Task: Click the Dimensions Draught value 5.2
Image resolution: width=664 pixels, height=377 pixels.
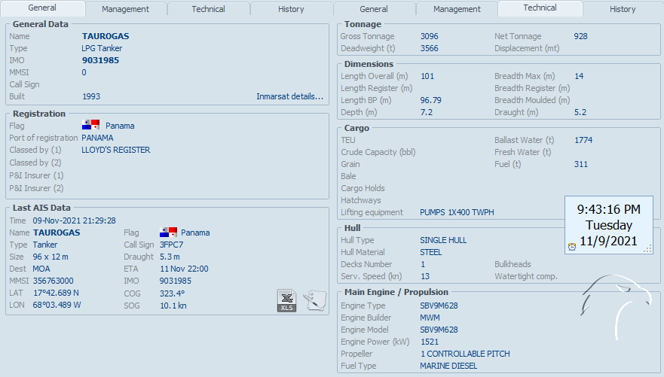Action: coord(580,112)
